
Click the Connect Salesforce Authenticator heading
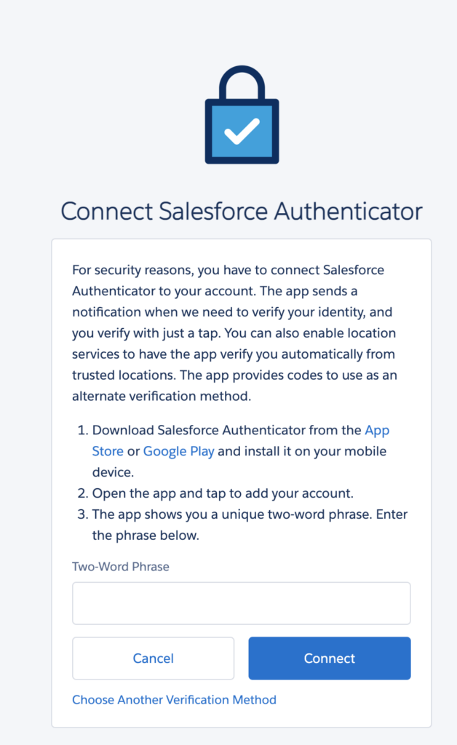tap(242, 211)
